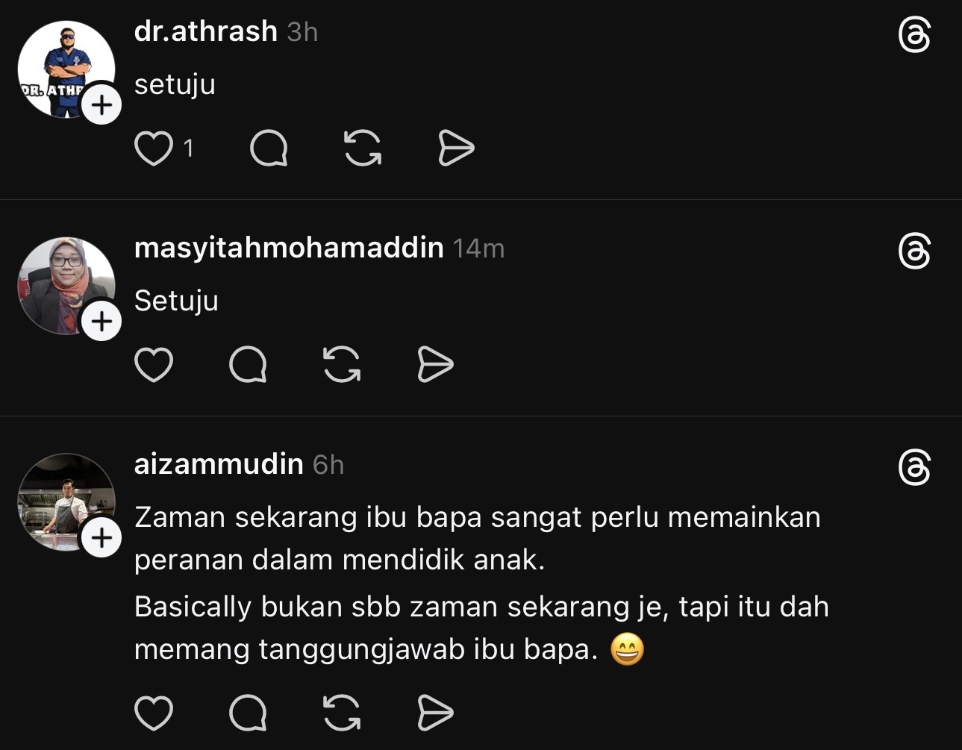Reply to aizammudin's comment
Screen dimensions: 962x750
click(x=248, y=713)
